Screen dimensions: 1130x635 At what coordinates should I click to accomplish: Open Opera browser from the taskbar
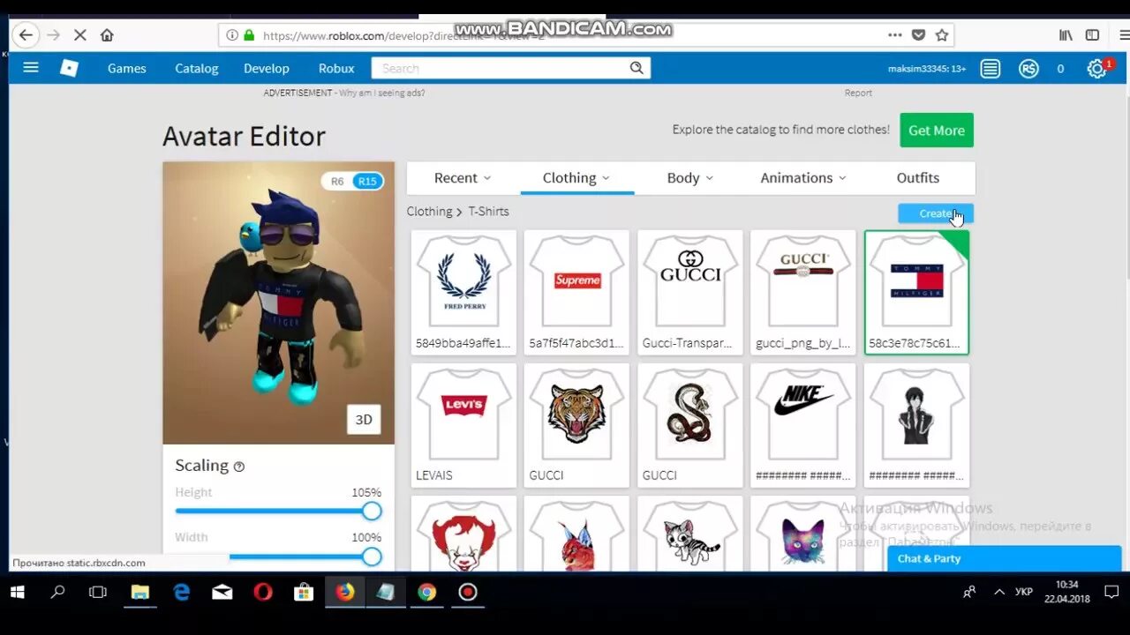263,593
